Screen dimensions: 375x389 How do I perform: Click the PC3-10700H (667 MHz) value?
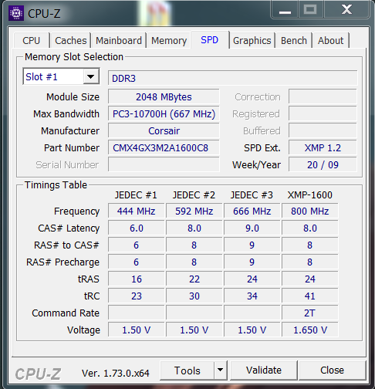pos(164,114)
